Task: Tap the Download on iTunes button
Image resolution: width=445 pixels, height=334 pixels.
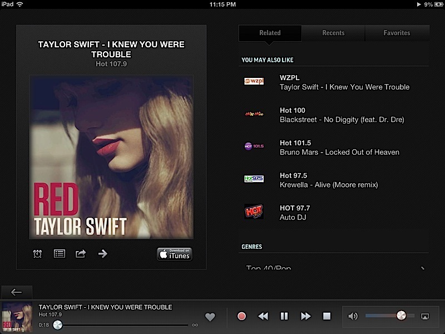Action: [174, 254]
